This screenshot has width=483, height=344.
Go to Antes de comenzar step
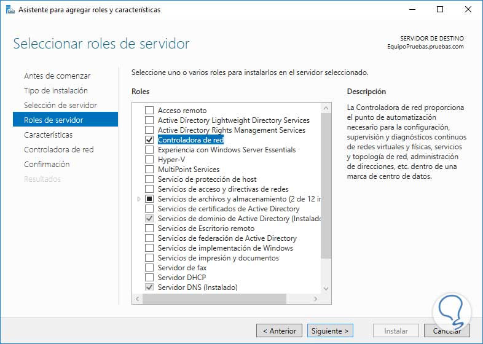click(x=57, y=76)
